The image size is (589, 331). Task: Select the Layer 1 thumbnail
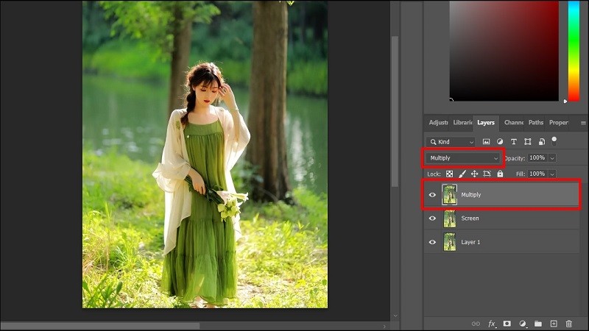point(450,242)
